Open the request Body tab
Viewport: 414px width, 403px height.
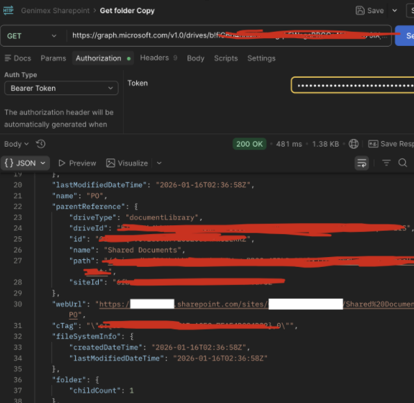[x=195, y=58]
